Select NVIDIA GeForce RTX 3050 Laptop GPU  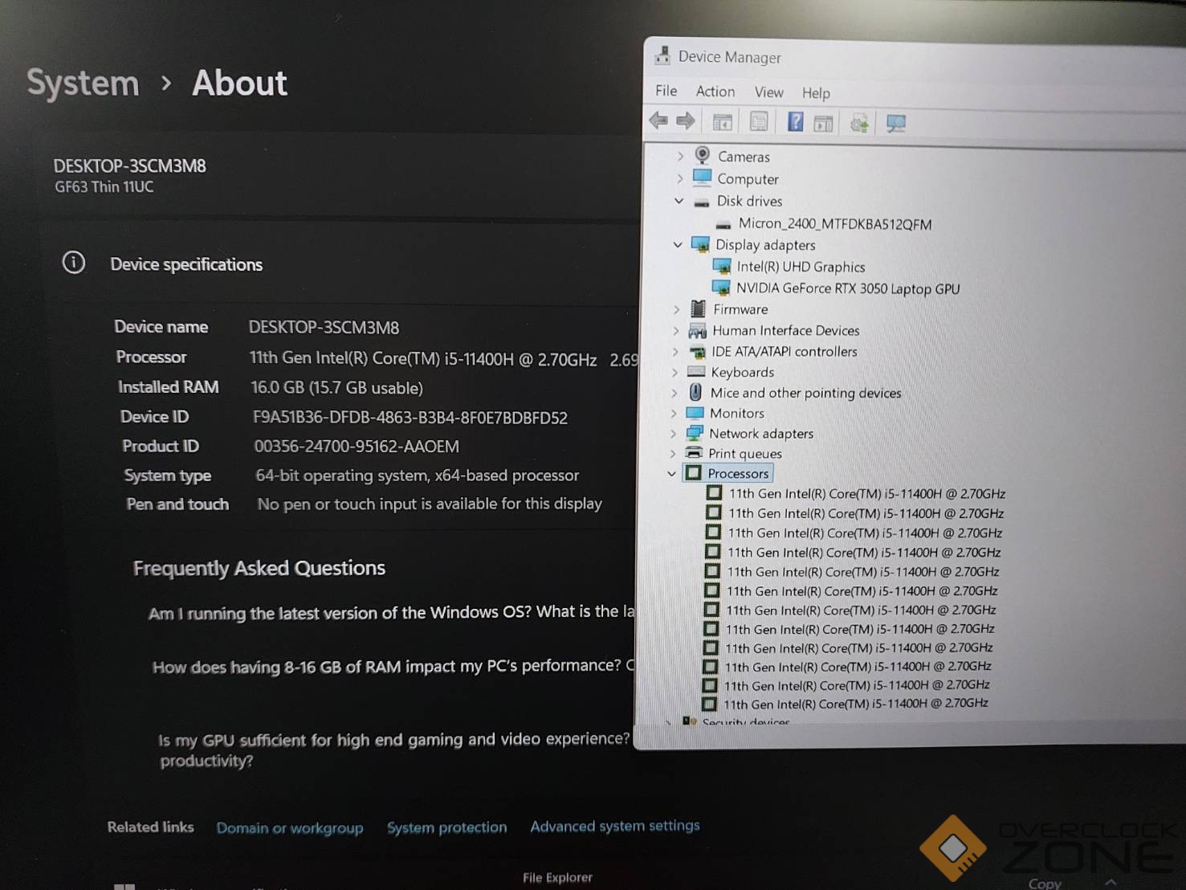[847, 288]
